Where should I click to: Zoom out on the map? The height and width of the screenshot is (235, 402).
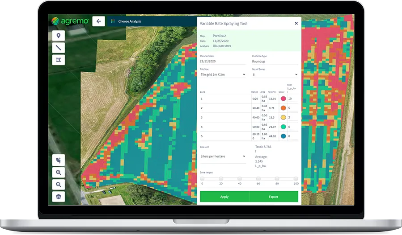[59, 184]
